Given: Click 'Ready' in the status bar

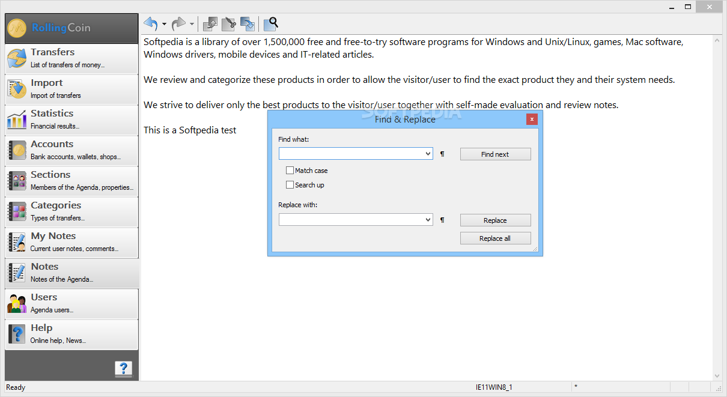Looking at the screenshot, I should 16,387.
